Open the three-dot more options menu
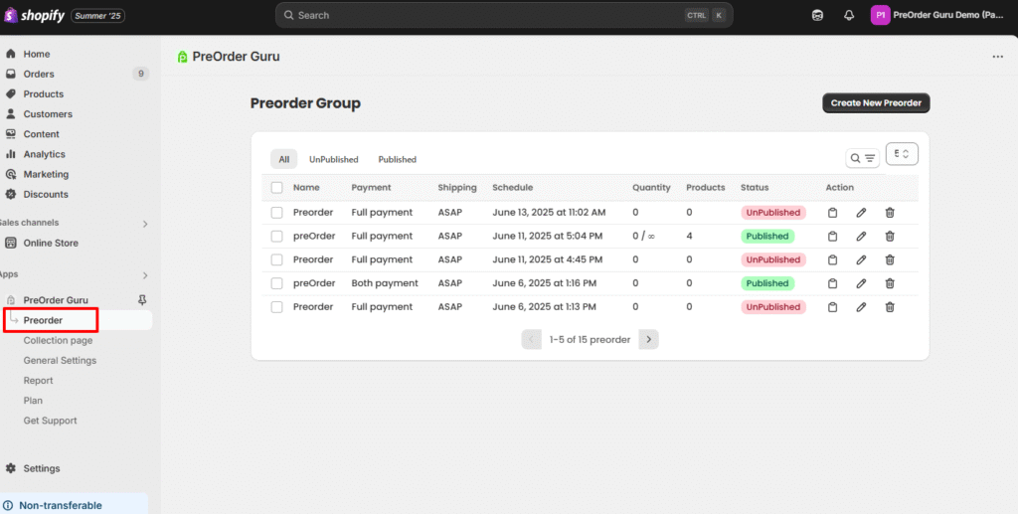The image size is (1018, 514). 997,57
